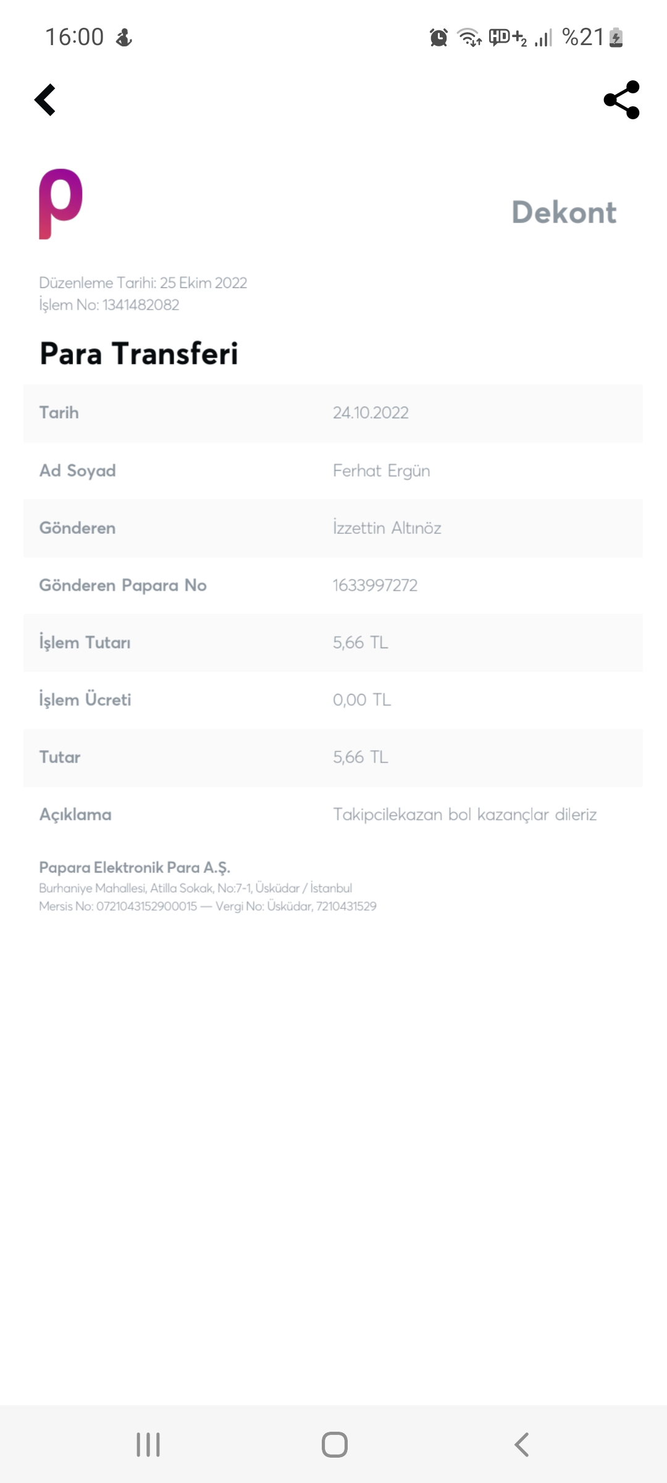Tap the status bar clock showing 16:00
The image size is (667, 1483).
pyautogui.click(x=75, y=37)
